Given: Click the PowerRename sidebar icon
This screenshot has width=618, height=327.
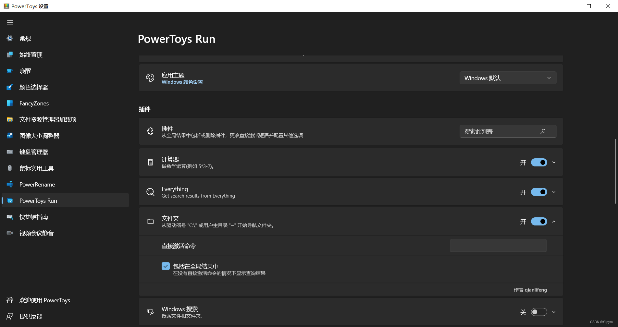Looking at the screenshot, I should pyautogui.click(x=10, y=184).
